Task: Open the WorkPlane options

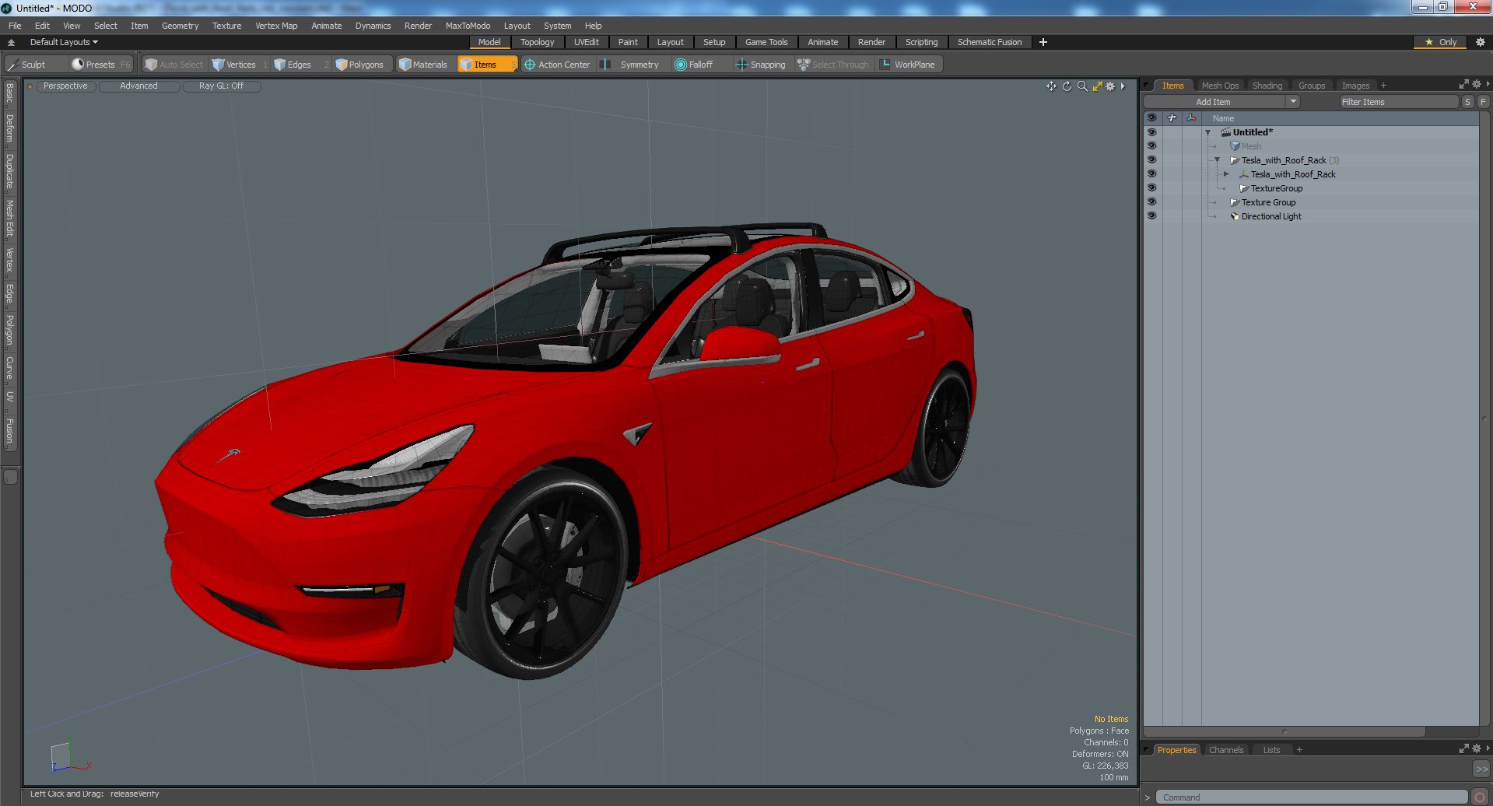Action: pyautogui.click(x=909, y=65)
